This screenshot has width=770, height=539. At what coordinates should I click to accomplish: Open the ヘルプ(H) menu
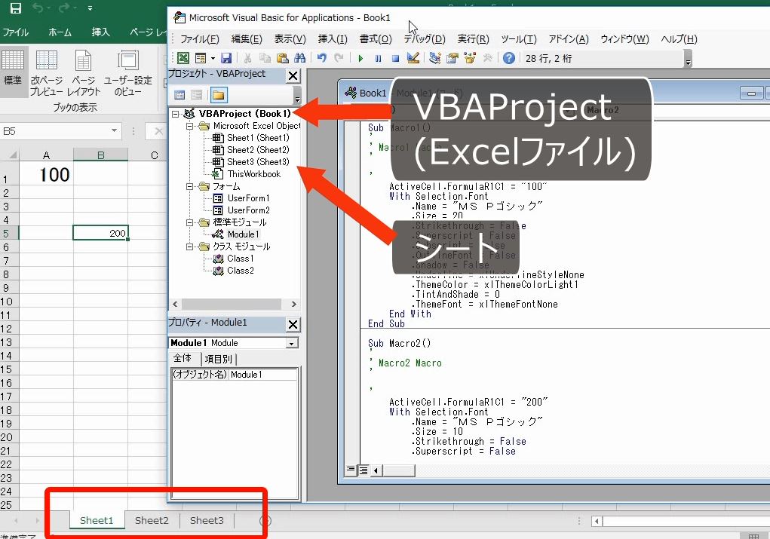point(680,39)
